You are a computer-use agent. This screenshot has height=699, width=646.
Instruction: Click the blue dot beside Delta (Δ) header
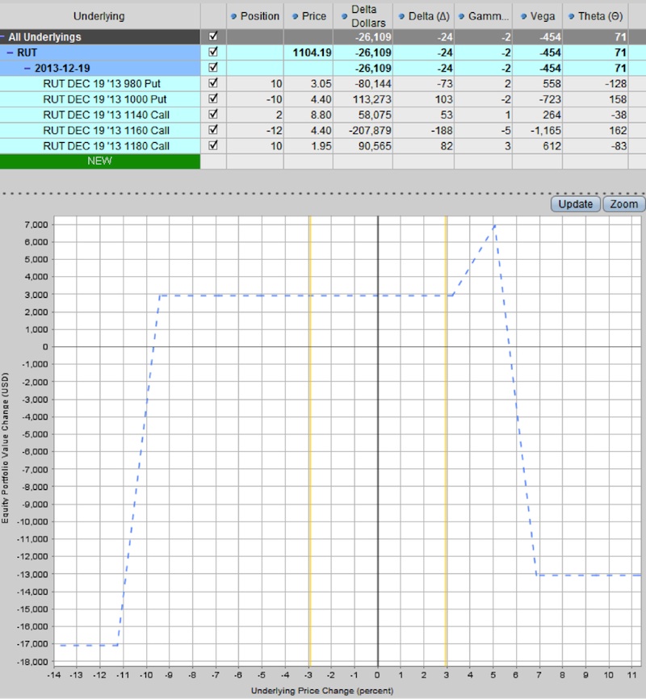click(x=401, y=16)
